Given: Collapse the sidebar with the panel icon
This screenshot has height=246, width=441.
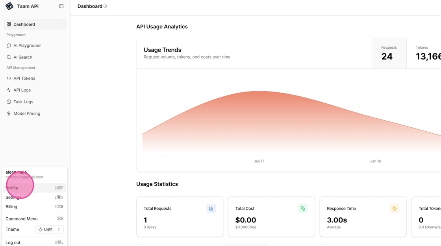Looking at the screenshot, I should [61, 6].
